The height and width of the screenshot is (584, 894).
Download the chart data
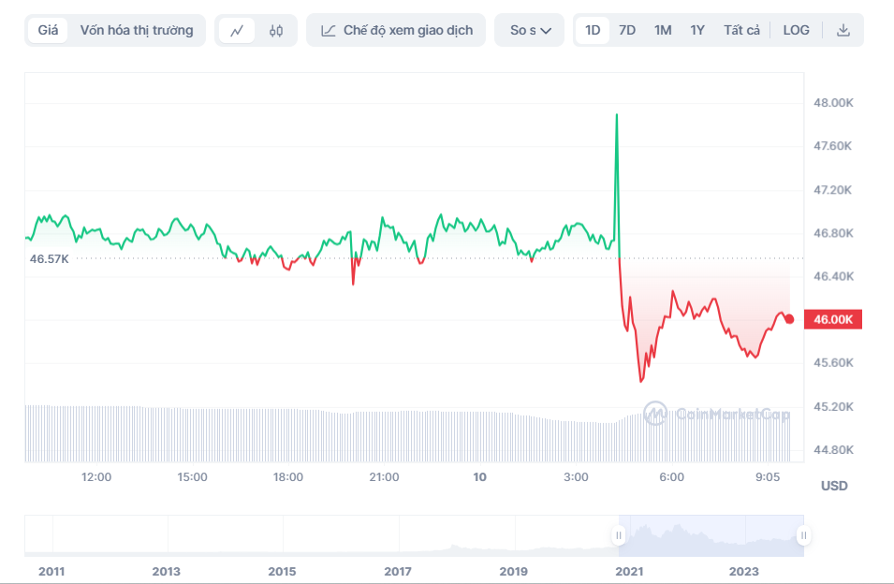(x=843, y=30)
